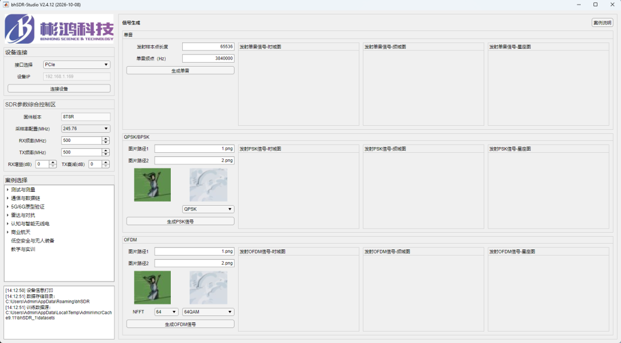Screen dimensions: 621x343
Task: Click the pale blue thumbnail in QPSK/BPSK section
Action: click(x=208, y=185)
